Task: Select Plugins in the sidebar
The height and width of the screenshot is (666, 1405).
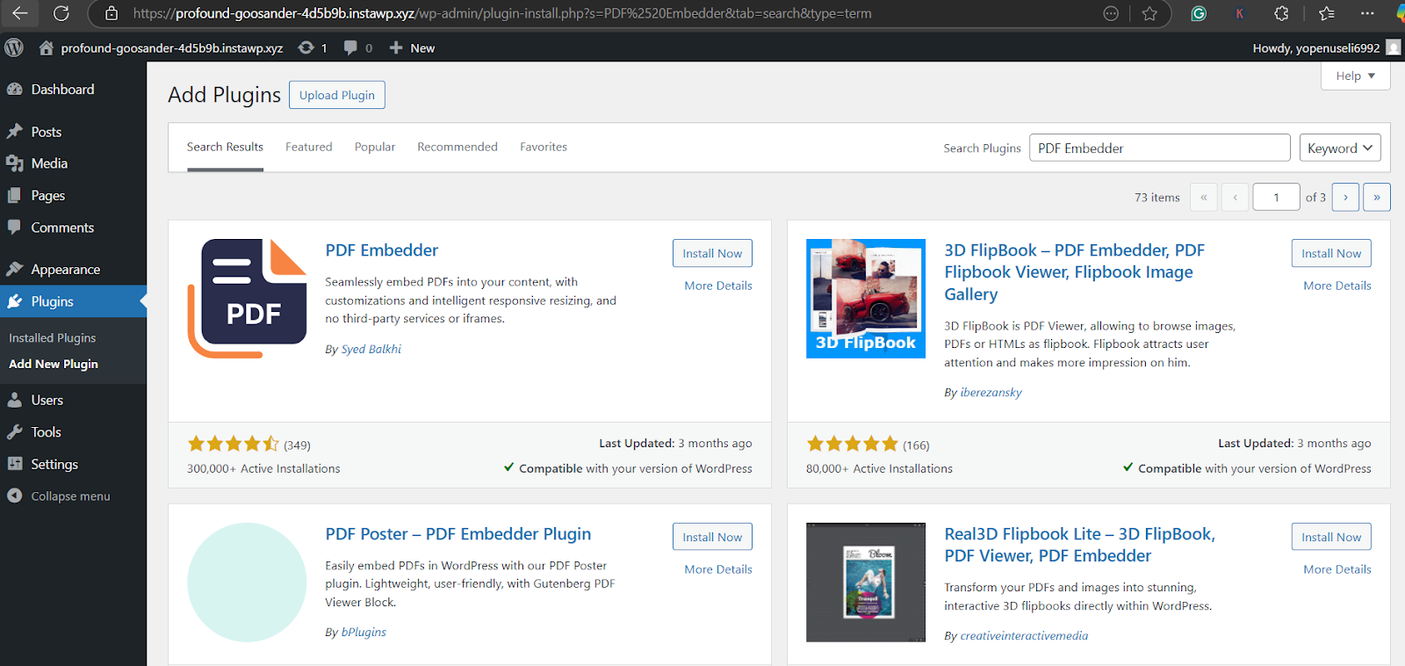Action: (74, 301)
